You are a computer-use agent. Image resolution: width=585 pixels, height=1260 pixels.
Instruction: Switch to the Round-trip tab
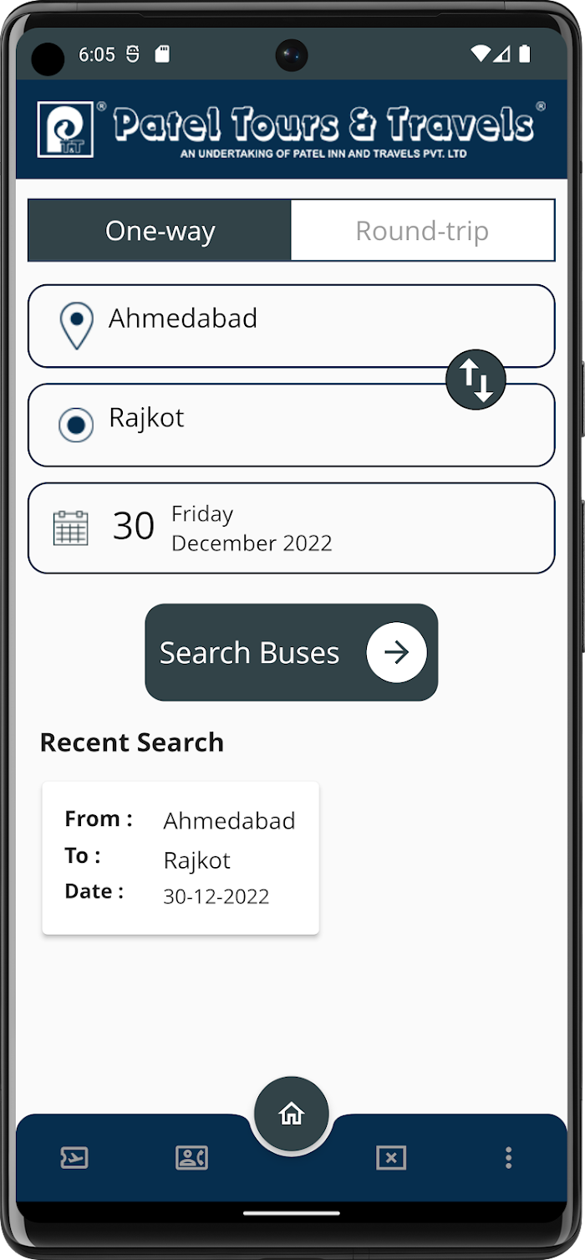click(x=423, y=231)
